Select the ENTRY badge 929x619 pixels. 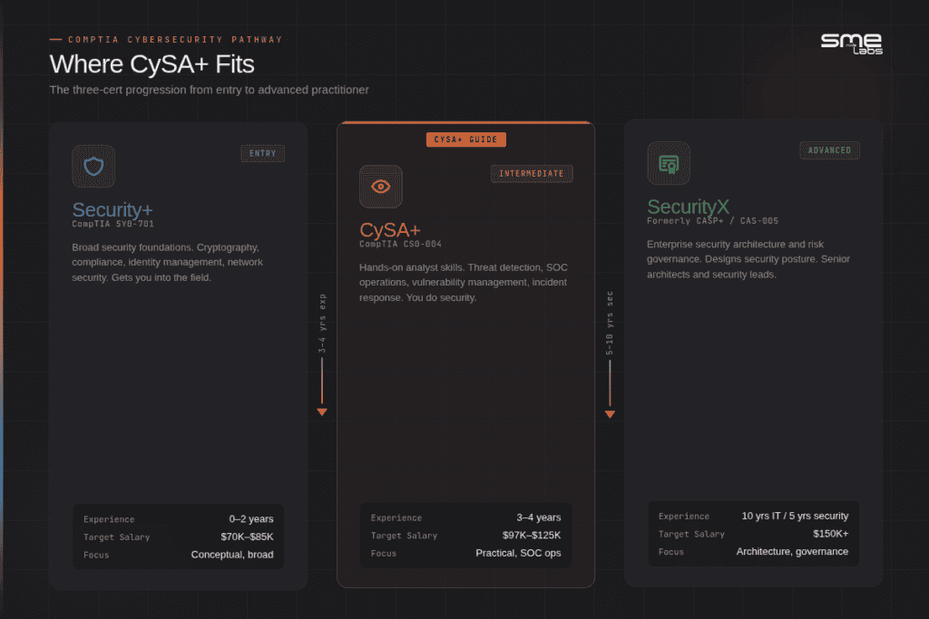click(262, 153)
